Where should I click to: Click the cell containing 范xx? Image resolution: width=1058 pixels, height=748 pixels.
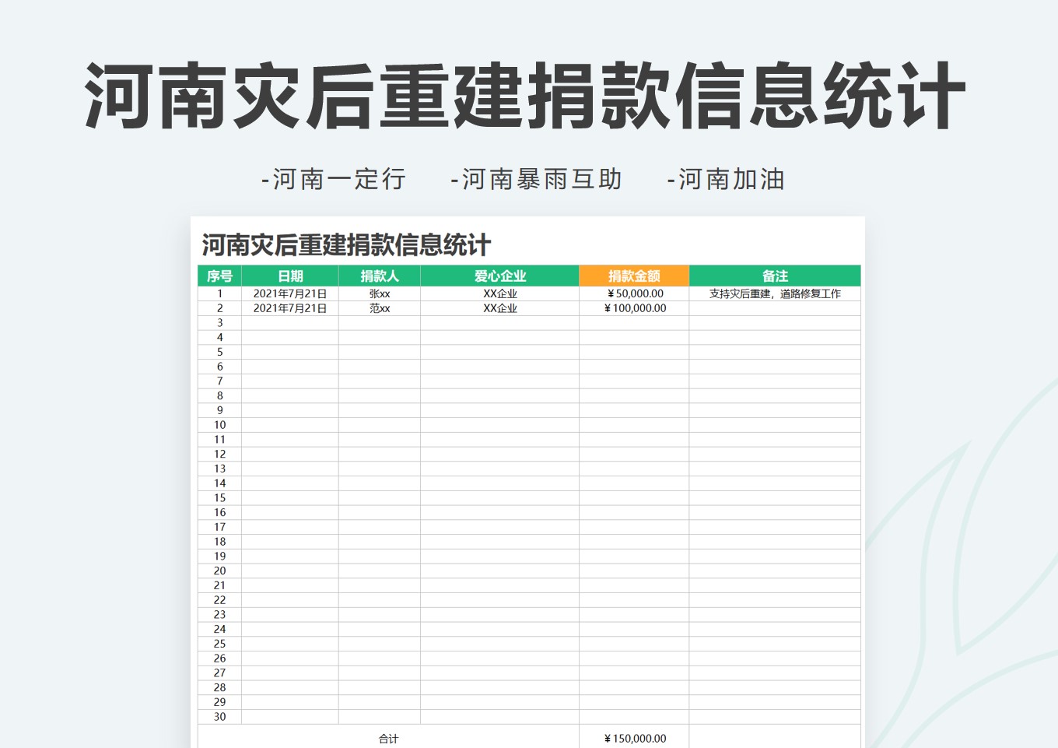(380, 307)
